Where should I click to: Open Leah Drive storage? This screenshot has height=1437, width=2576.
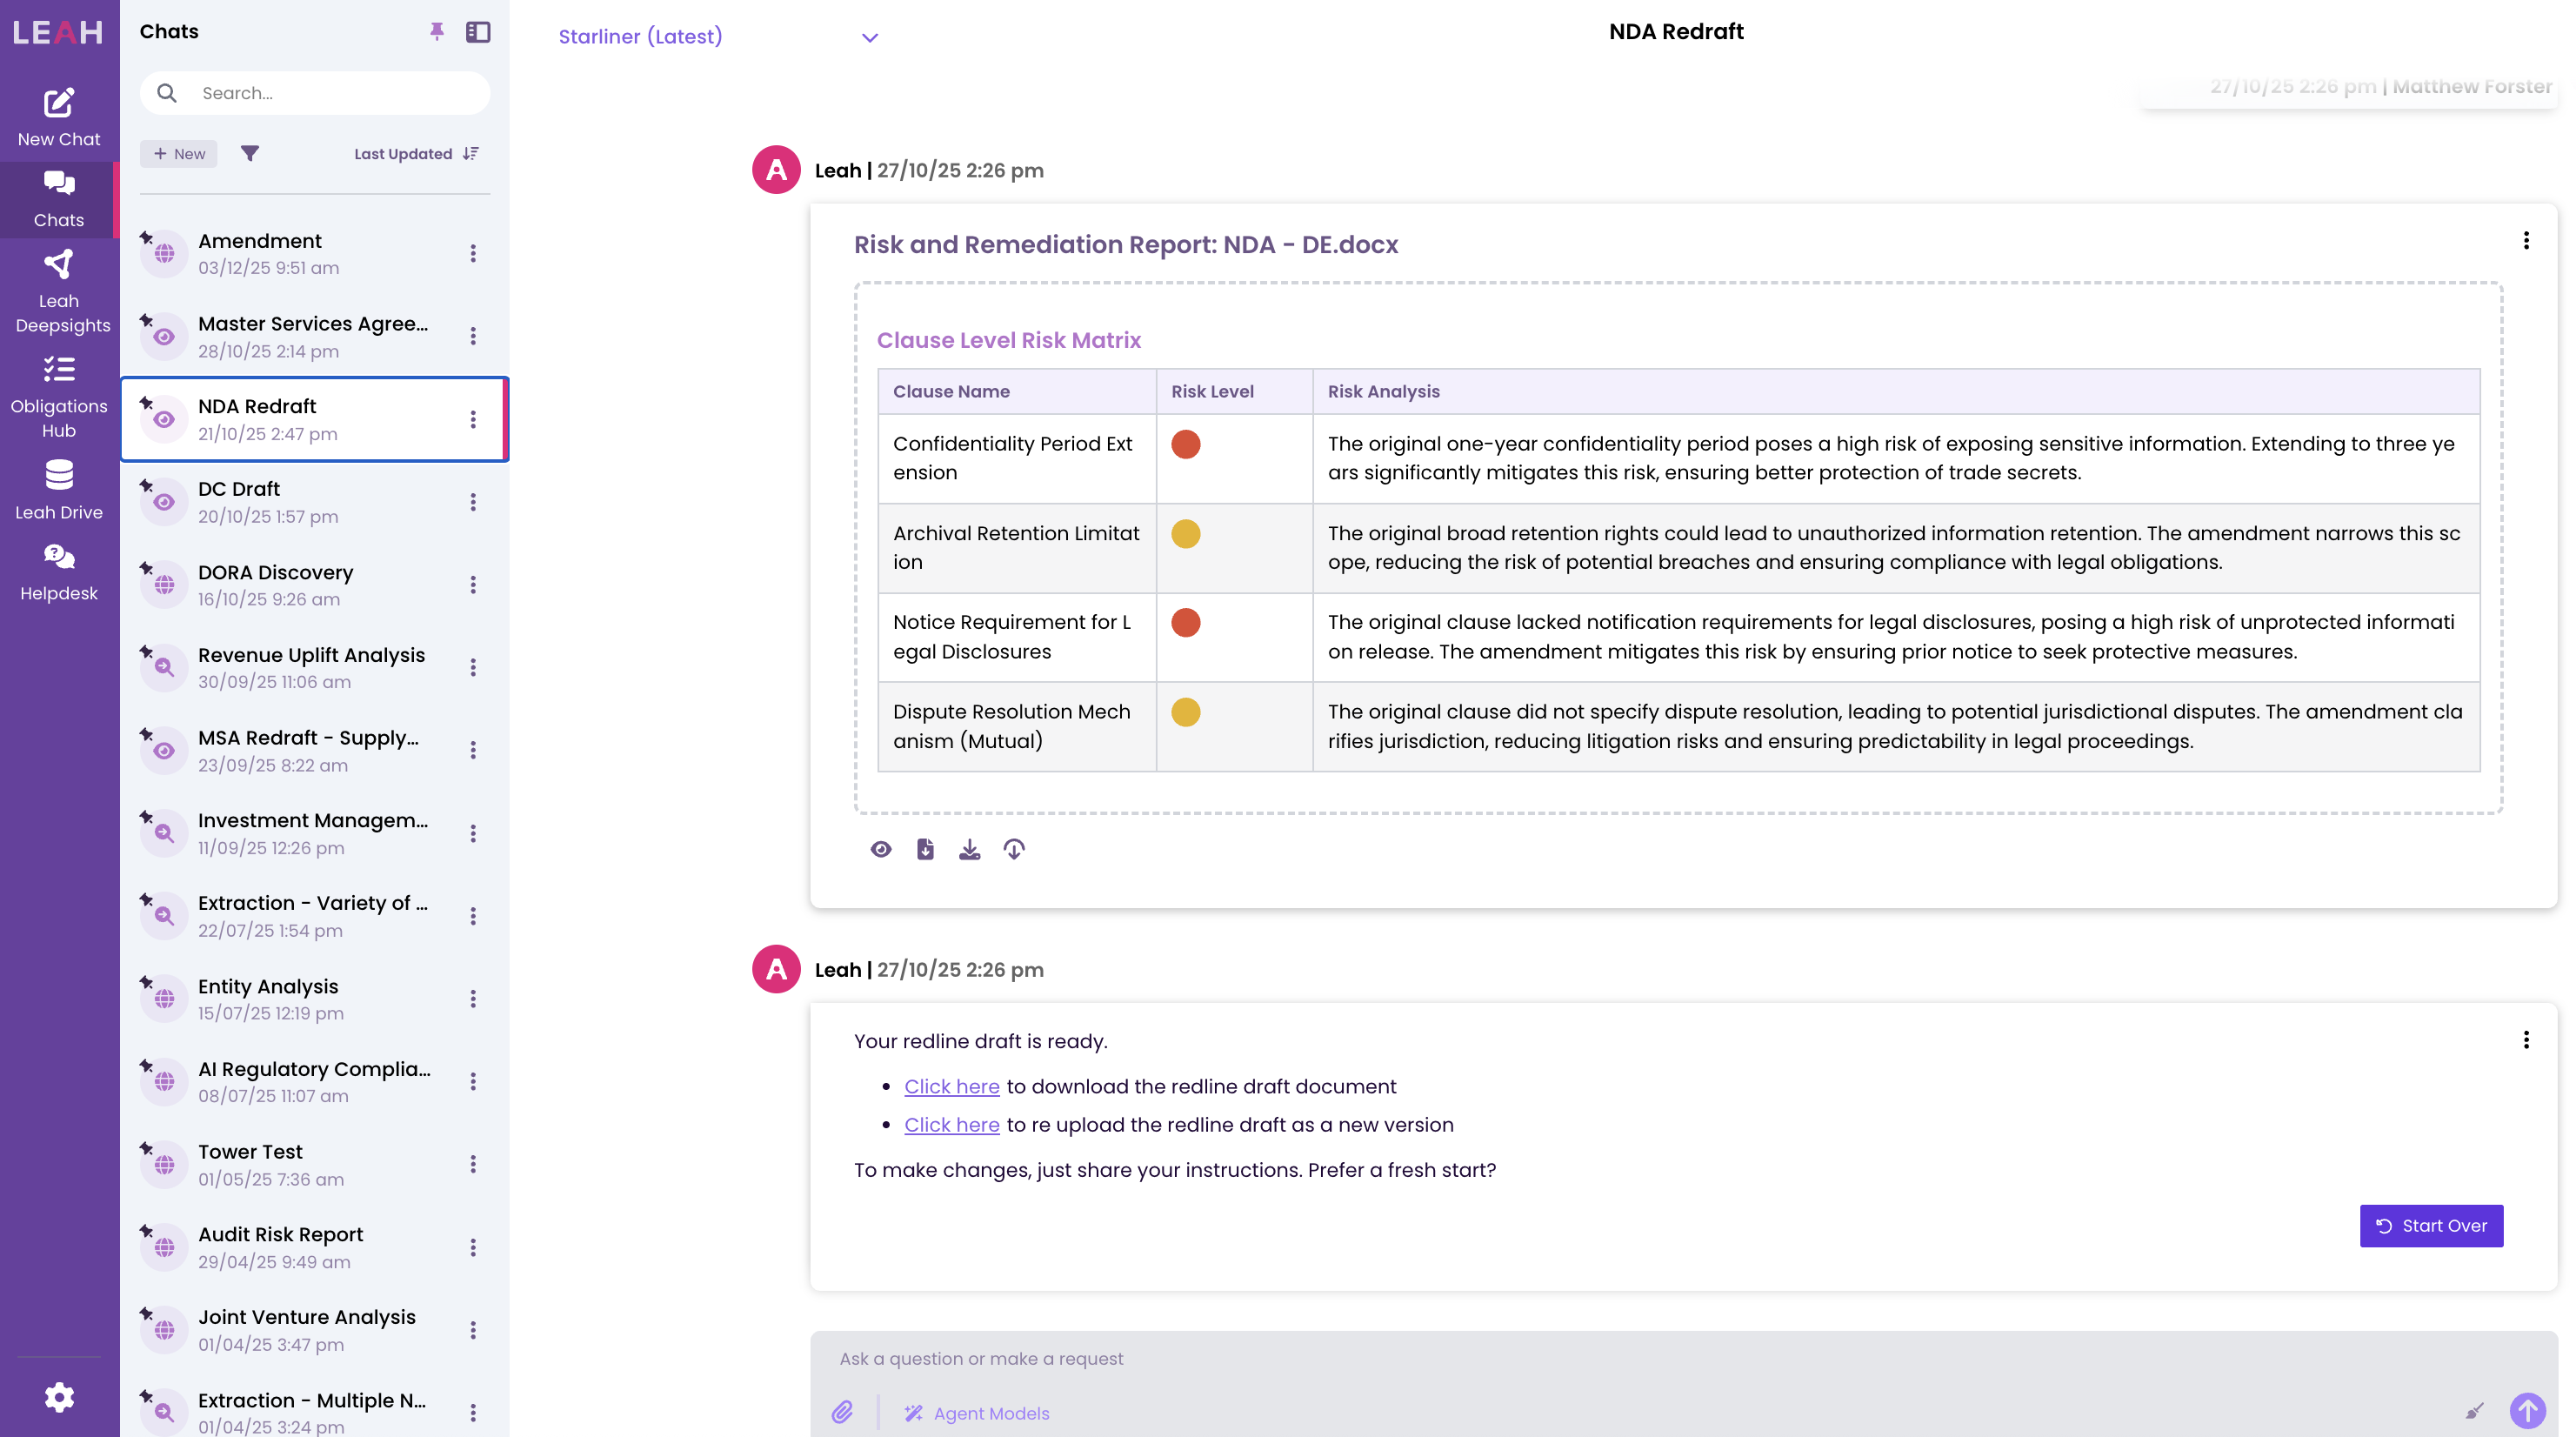[58, 489]
